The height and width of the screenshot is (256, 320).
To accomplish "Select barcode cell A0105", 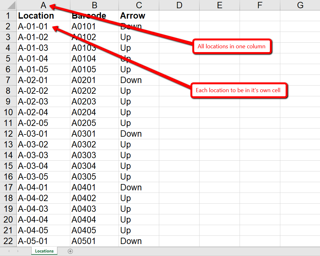I will pyautogui.click(x=94, y=69).
